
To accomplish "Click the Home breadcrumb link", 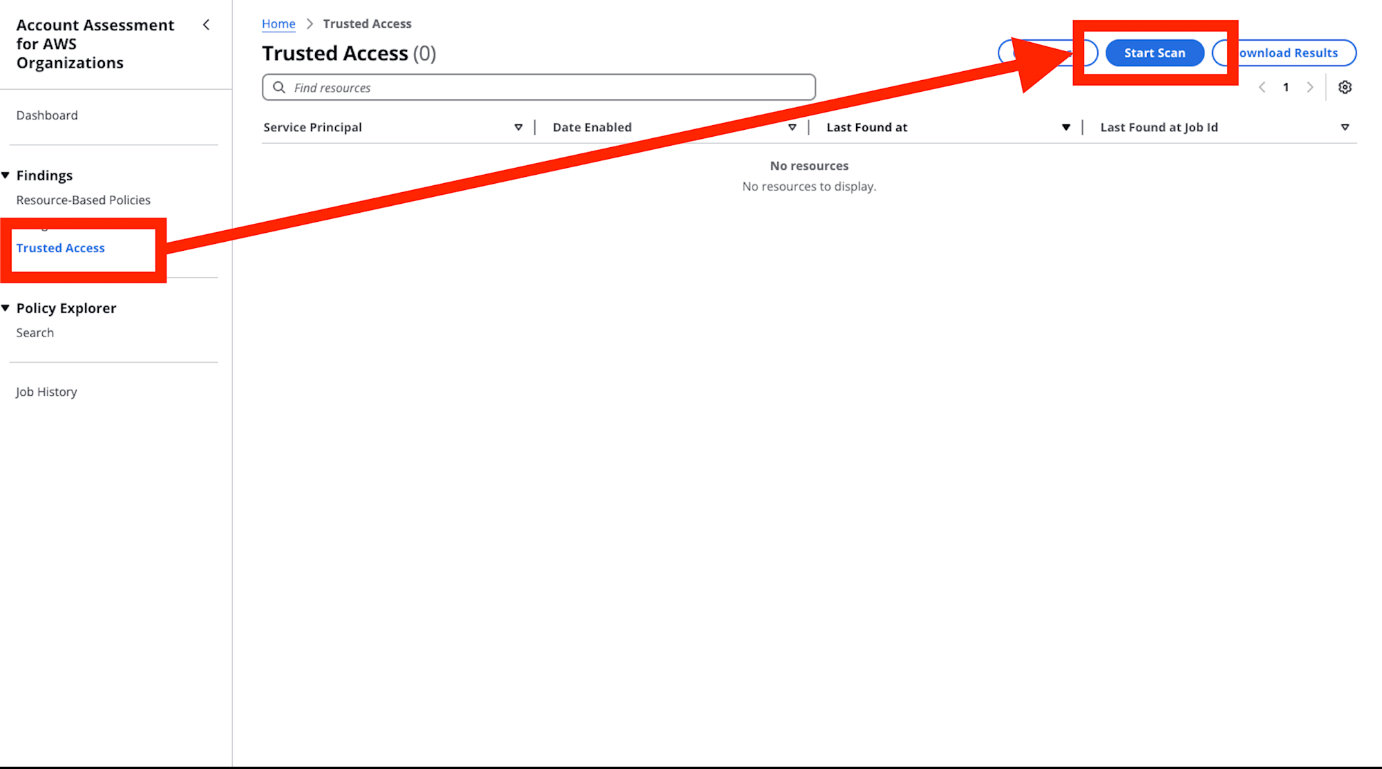I will pos(279,23).
